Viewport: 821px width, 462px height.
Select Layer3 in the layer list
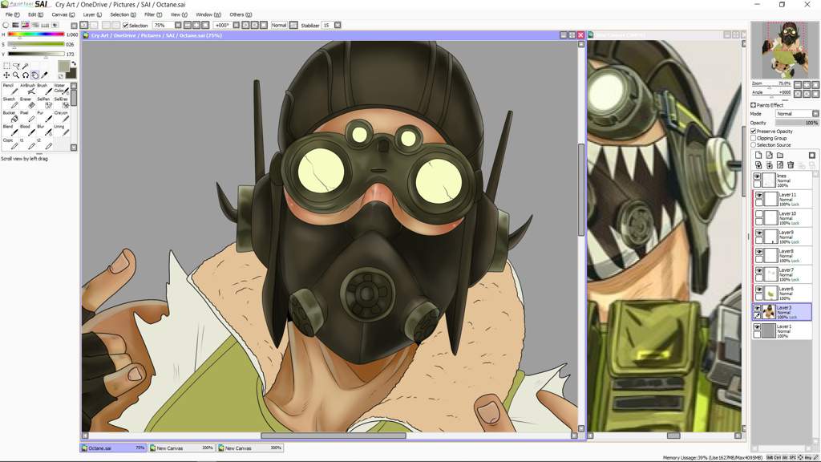(x=782, y=312)
